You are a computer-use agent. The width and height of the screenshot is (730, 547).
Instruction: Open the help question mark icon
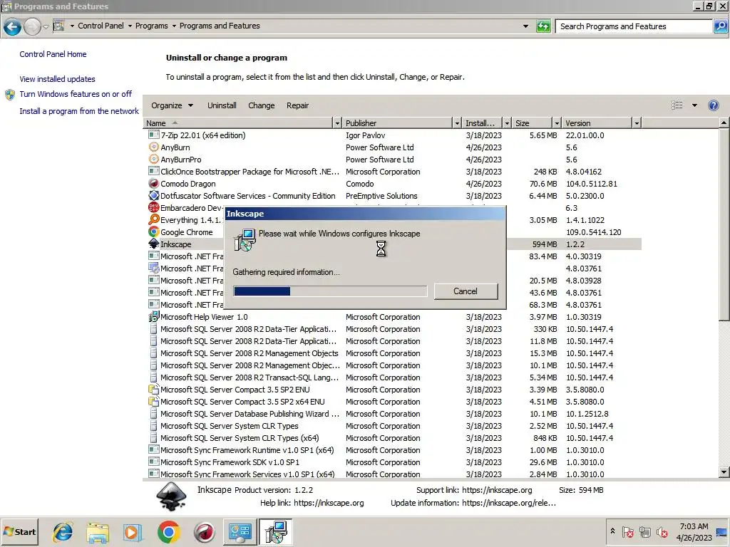(713, 105)
